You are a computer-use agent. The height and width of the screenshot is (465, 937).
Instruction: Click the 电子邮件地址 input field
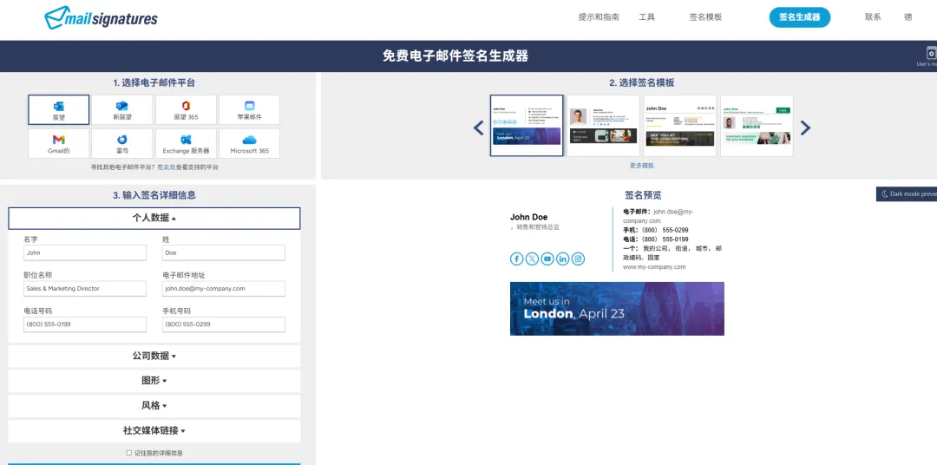pos(223,289)
